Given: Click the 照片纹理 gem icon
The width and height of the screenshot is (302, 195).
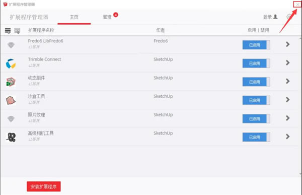Looking at the screenshot, I should tap(11, 119).
